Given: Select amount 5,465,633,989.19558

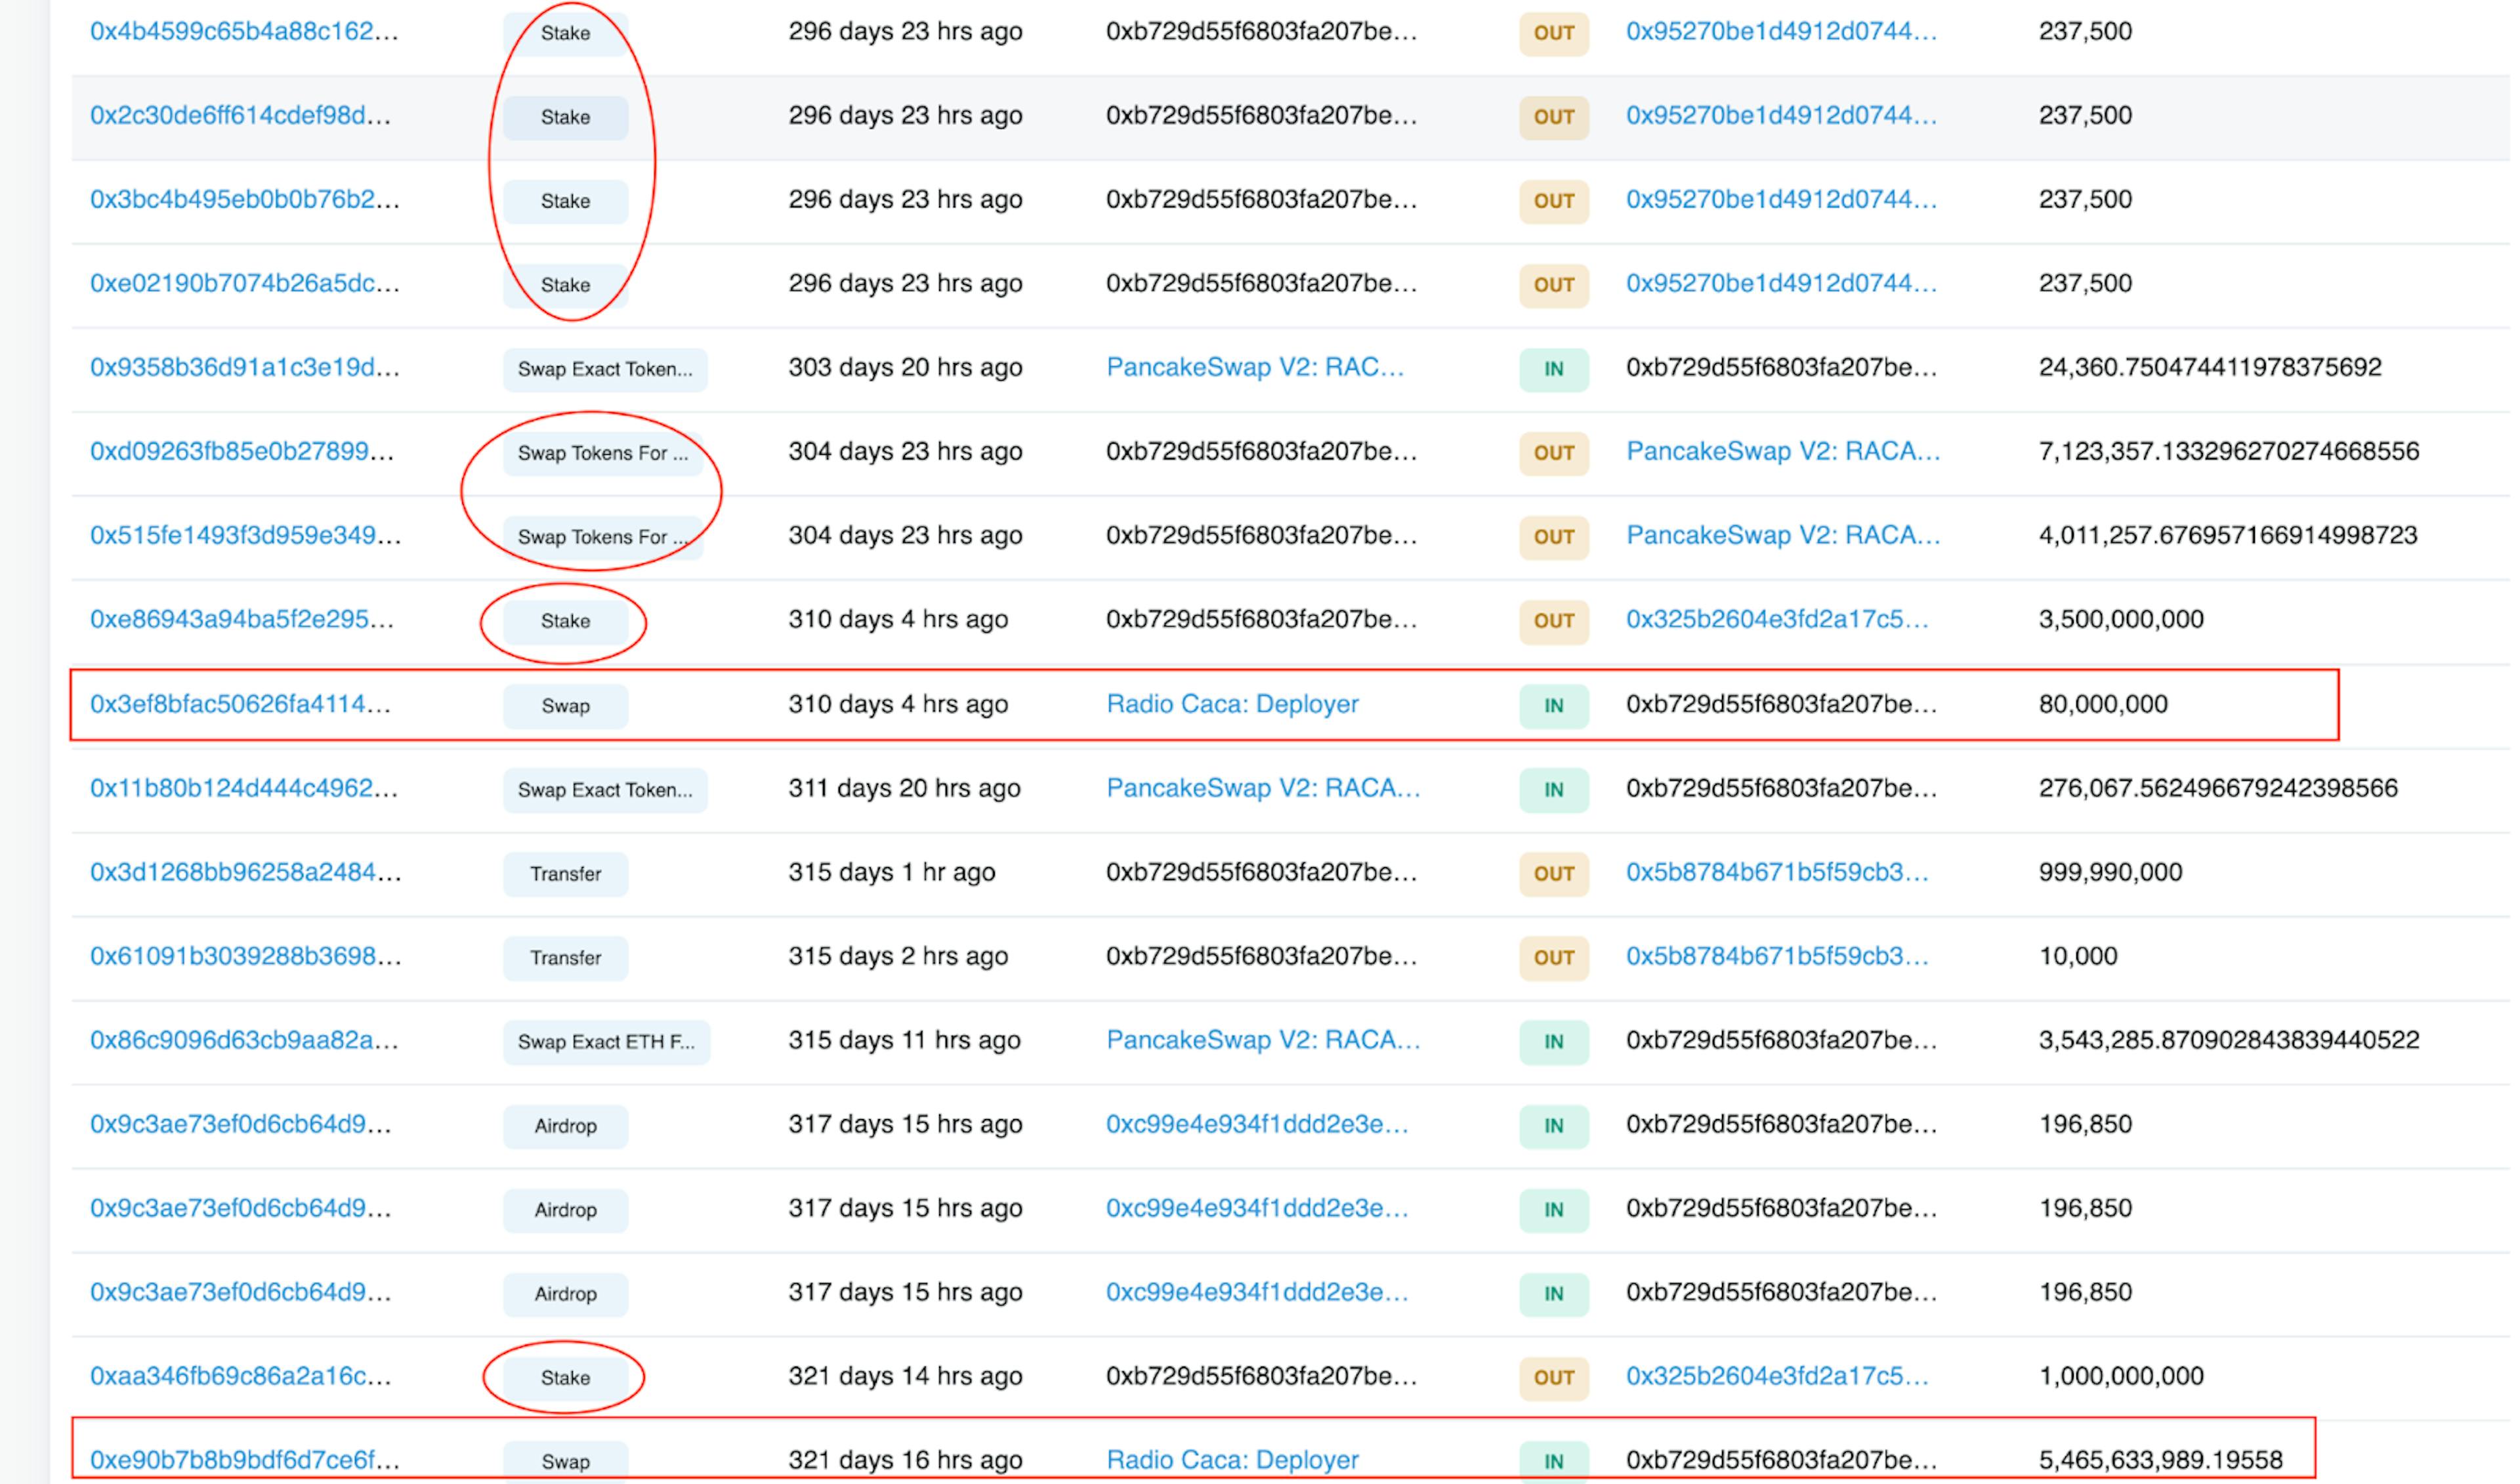Looking at the screenshot, I should point(2161,1461).
